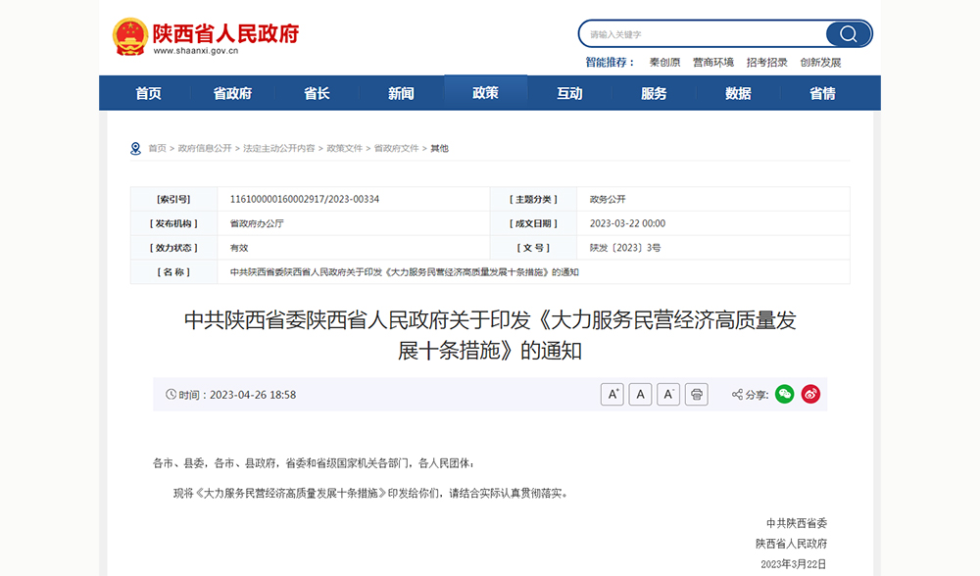Switch to the 新闻 navigation tab
980x576 pixels.
pos(401,93)
